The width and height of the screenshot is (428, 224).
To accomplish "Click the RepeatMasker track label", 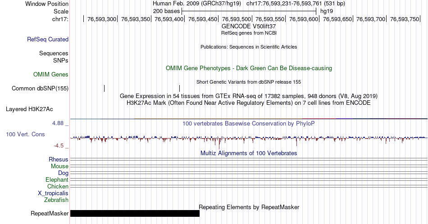I will [50, 213].
